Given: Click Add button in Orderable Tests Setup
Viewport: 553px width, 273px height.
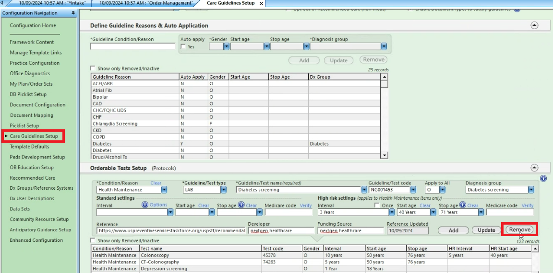Looking at the screenshot, I should coord(453,230).
